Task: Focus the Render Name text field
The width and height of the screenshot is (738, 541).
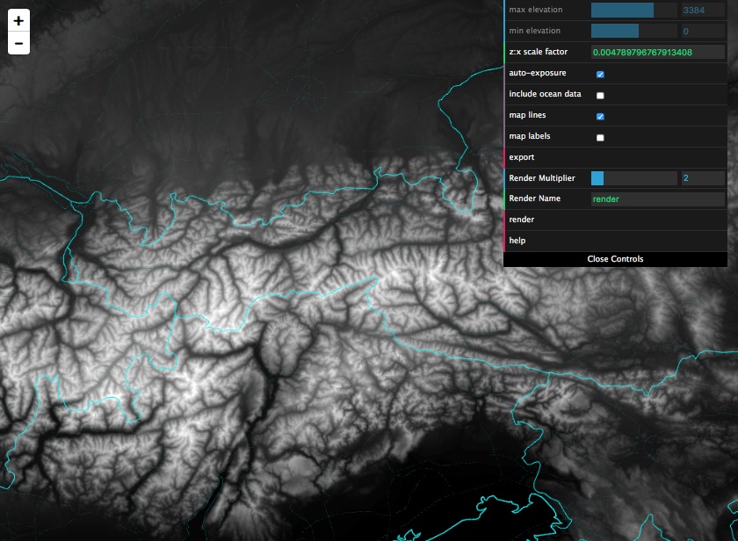Action: coord(657,199)
